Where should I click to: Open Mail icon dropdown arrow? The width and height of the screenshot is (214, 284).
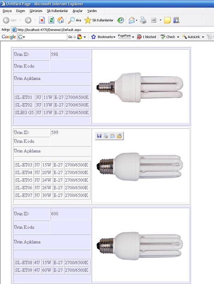pyautogui.click(x=137, y=20)
